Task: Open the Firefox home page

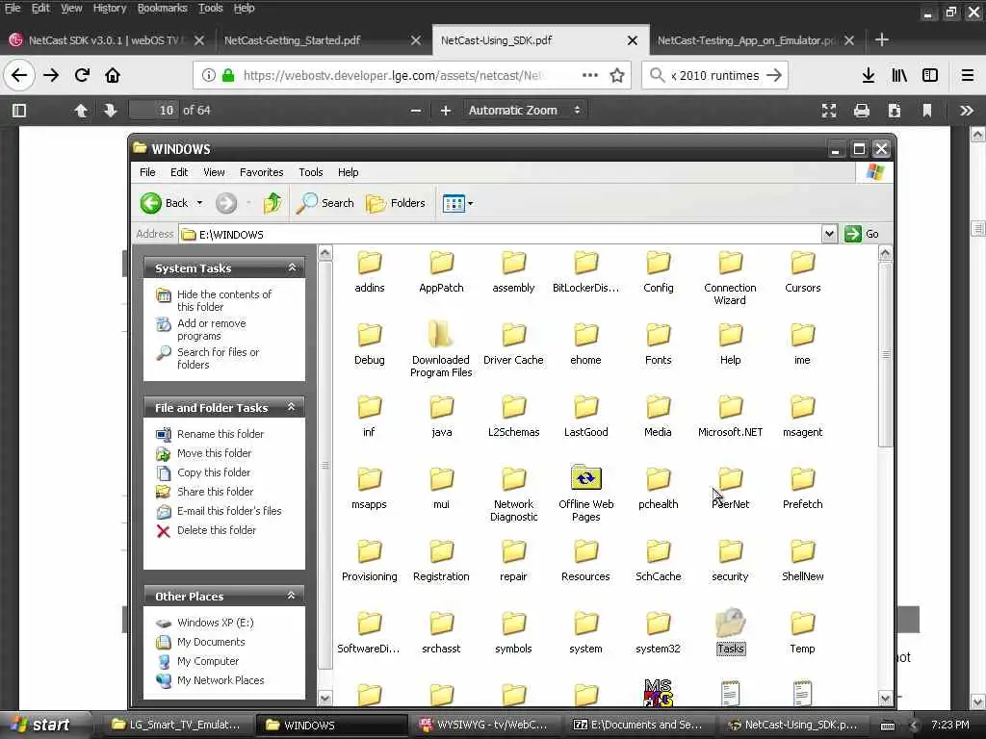Action: click(x=113, y=75)
